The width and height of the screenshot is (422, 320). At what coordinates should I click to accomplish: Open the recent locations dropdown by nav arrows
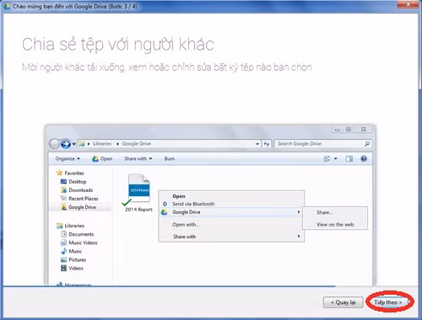[74, 144]
